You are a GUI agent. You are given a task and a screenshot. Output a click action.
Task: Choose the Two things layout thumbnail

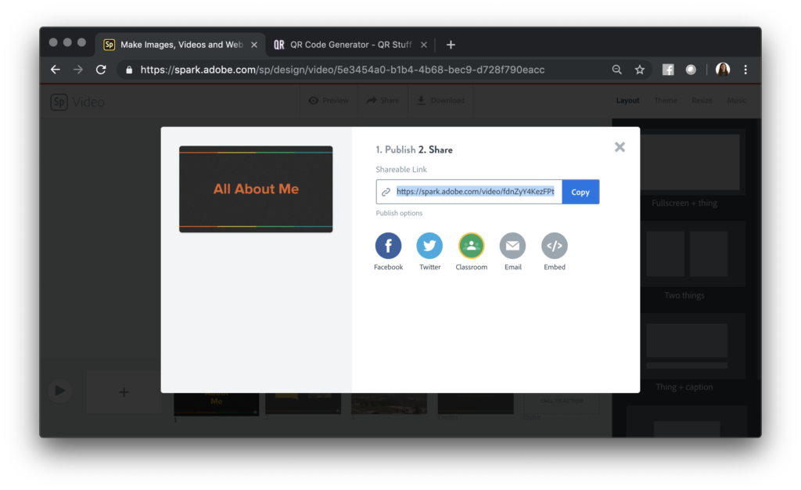pyautogui.click(x=686, y=254)
